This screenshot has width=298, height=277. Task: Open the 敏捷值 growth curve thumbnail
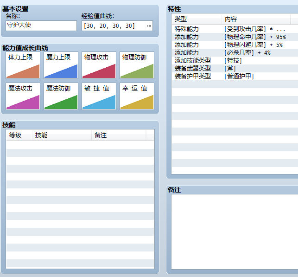[99, 96]
